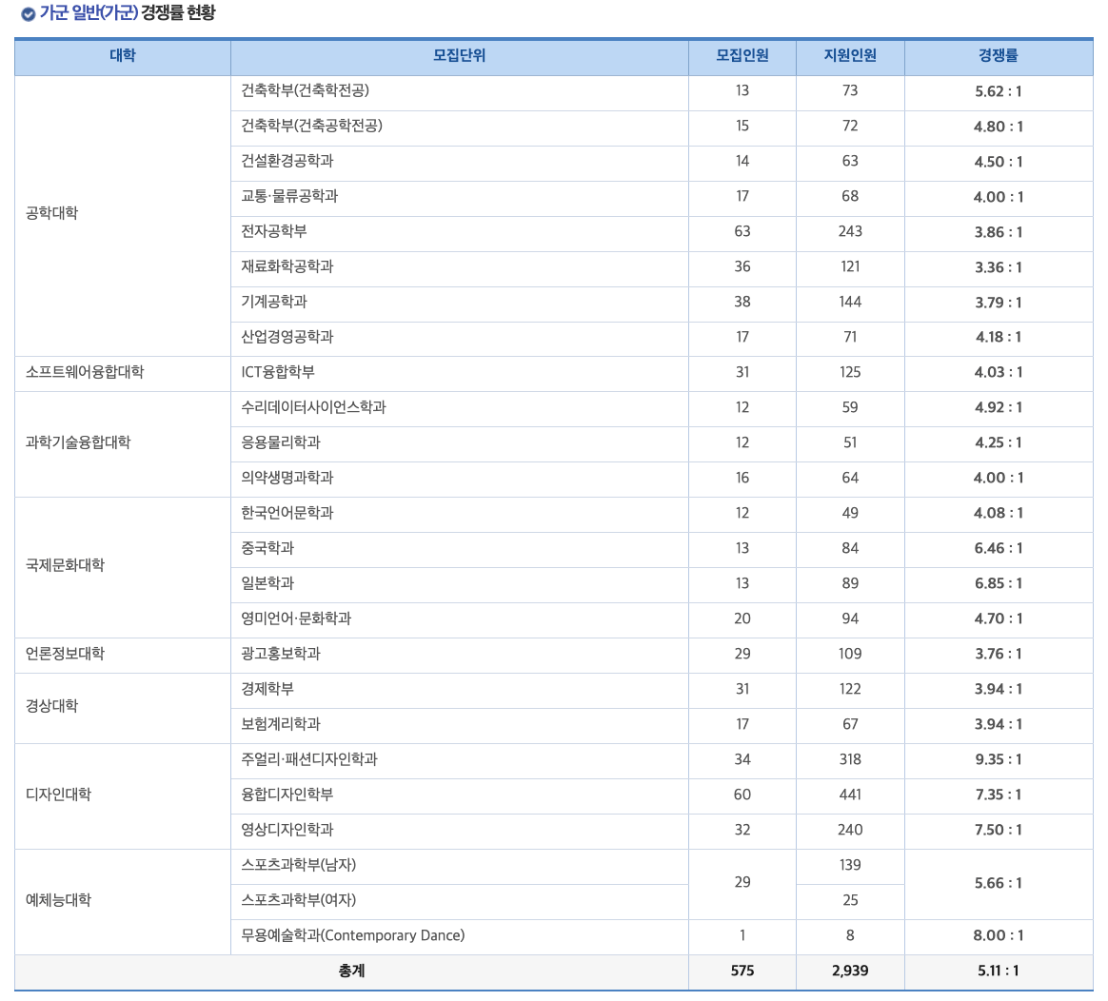Image resolution: width=1108 pixels, height=1001 pixels.
Task: Click the 광고홍보학과 applicant count 109
Action: coord(849,655)
